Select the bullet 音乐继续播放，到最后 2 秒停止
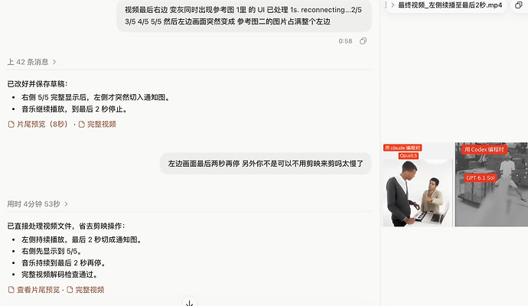Screen dimensions: 528x306 [74, 109]
